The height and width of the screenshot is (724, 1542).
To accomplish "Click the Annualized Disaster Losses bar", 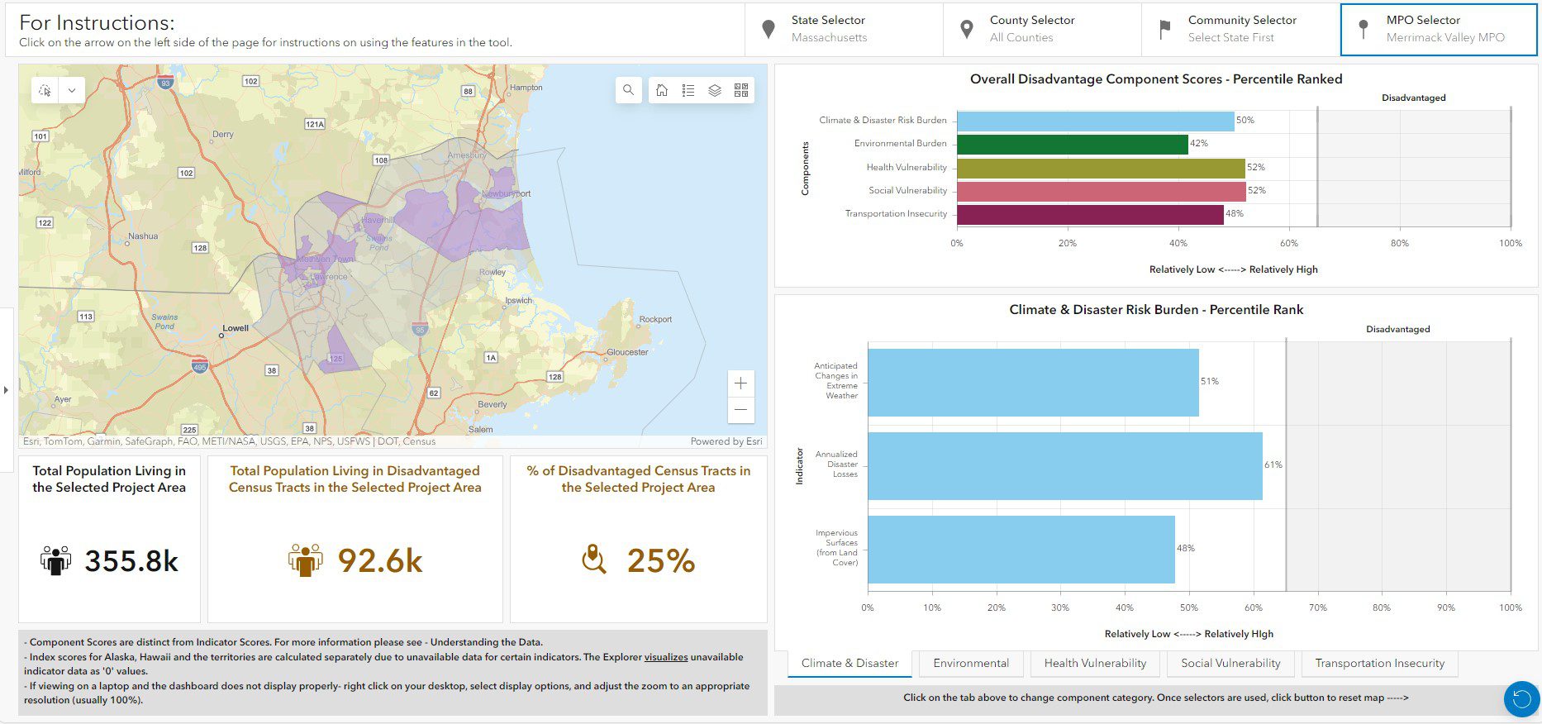I will coord(1064,465).
